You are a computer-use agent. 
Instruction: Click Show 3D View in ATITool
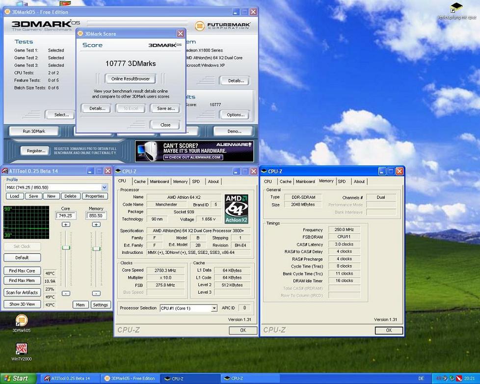pyautogui.click(x=22, y=304)
